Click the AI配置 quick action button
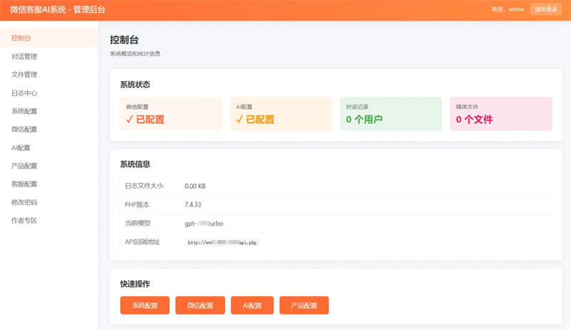Image resolution: width=571 pixels, height=330 pixels. (252, 305)
